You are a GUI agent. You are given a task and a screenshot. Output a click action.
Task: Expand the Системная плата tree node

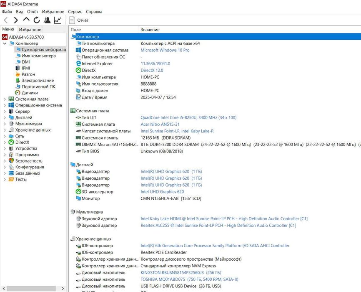(x=5, y=99)
